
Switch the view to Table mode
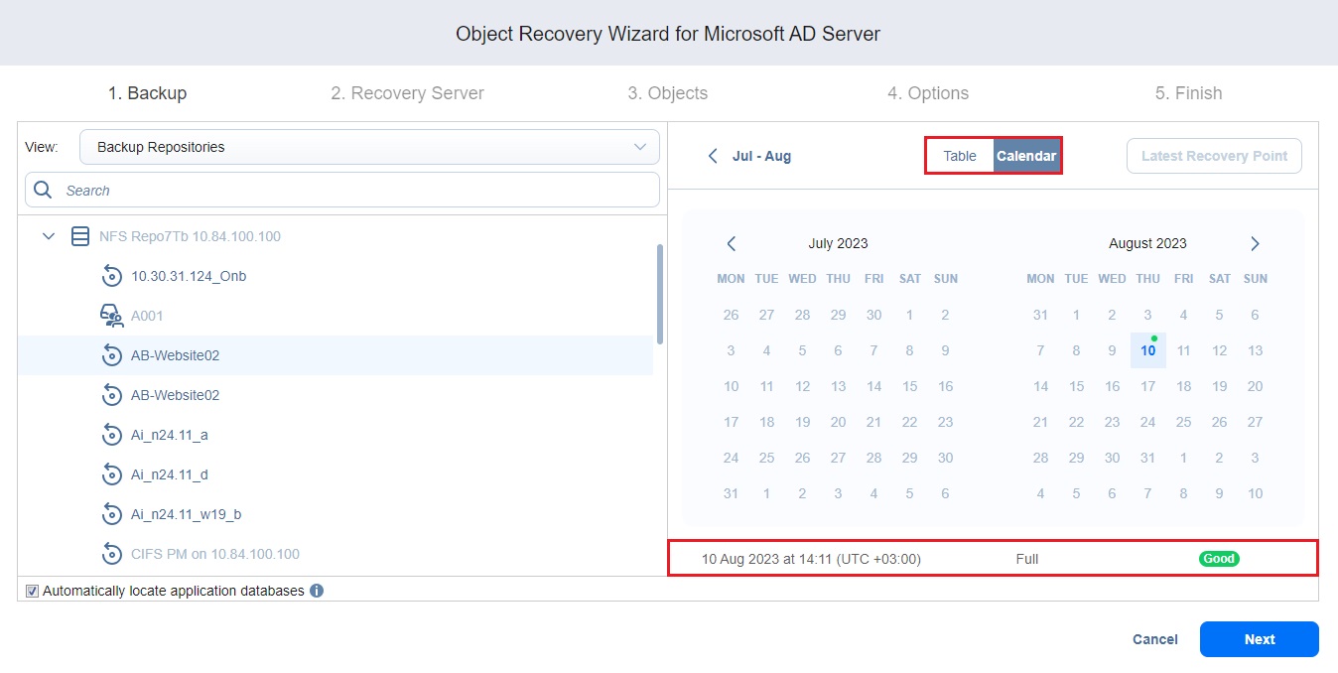click(959, 156)
